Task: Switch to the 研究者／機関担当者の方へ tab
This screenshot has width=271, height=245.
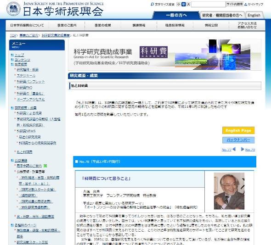Action: pyautogui.click(x=222, y=15)
